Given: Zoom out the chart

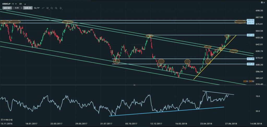Looking at the screenshot, I should [52, 8].
